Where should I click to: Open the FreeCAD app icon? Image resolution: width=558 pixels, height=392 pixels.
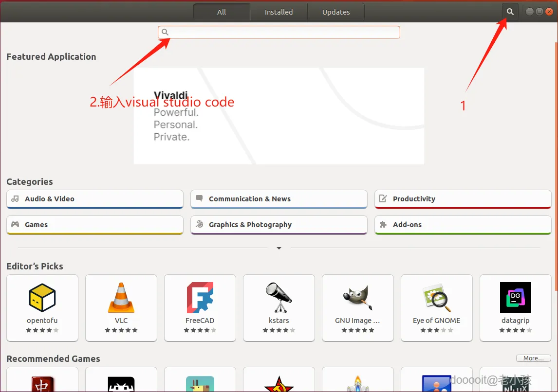200,298
